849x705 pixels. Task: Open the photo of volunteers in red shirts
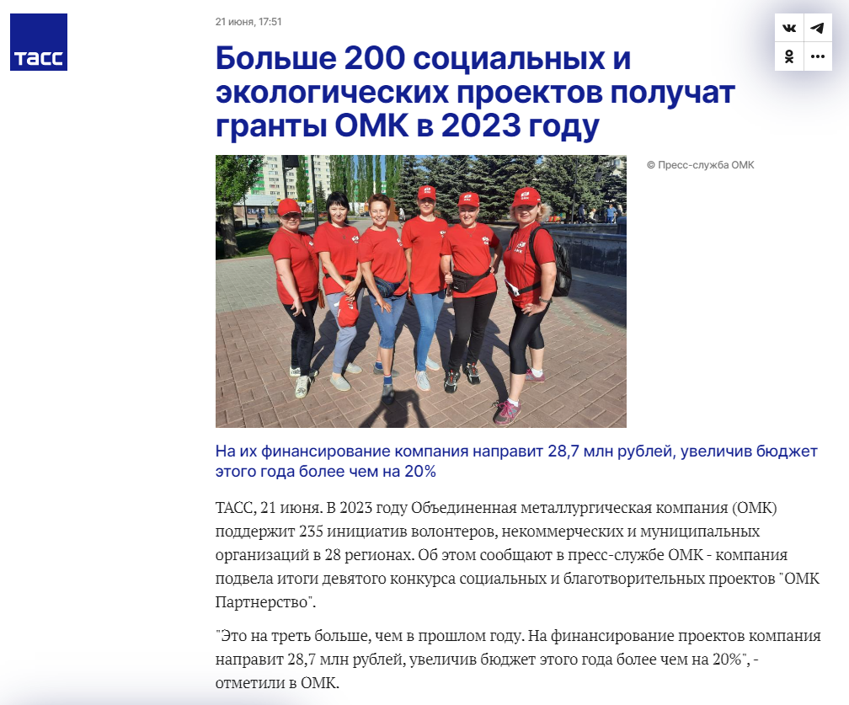[421, 291]
